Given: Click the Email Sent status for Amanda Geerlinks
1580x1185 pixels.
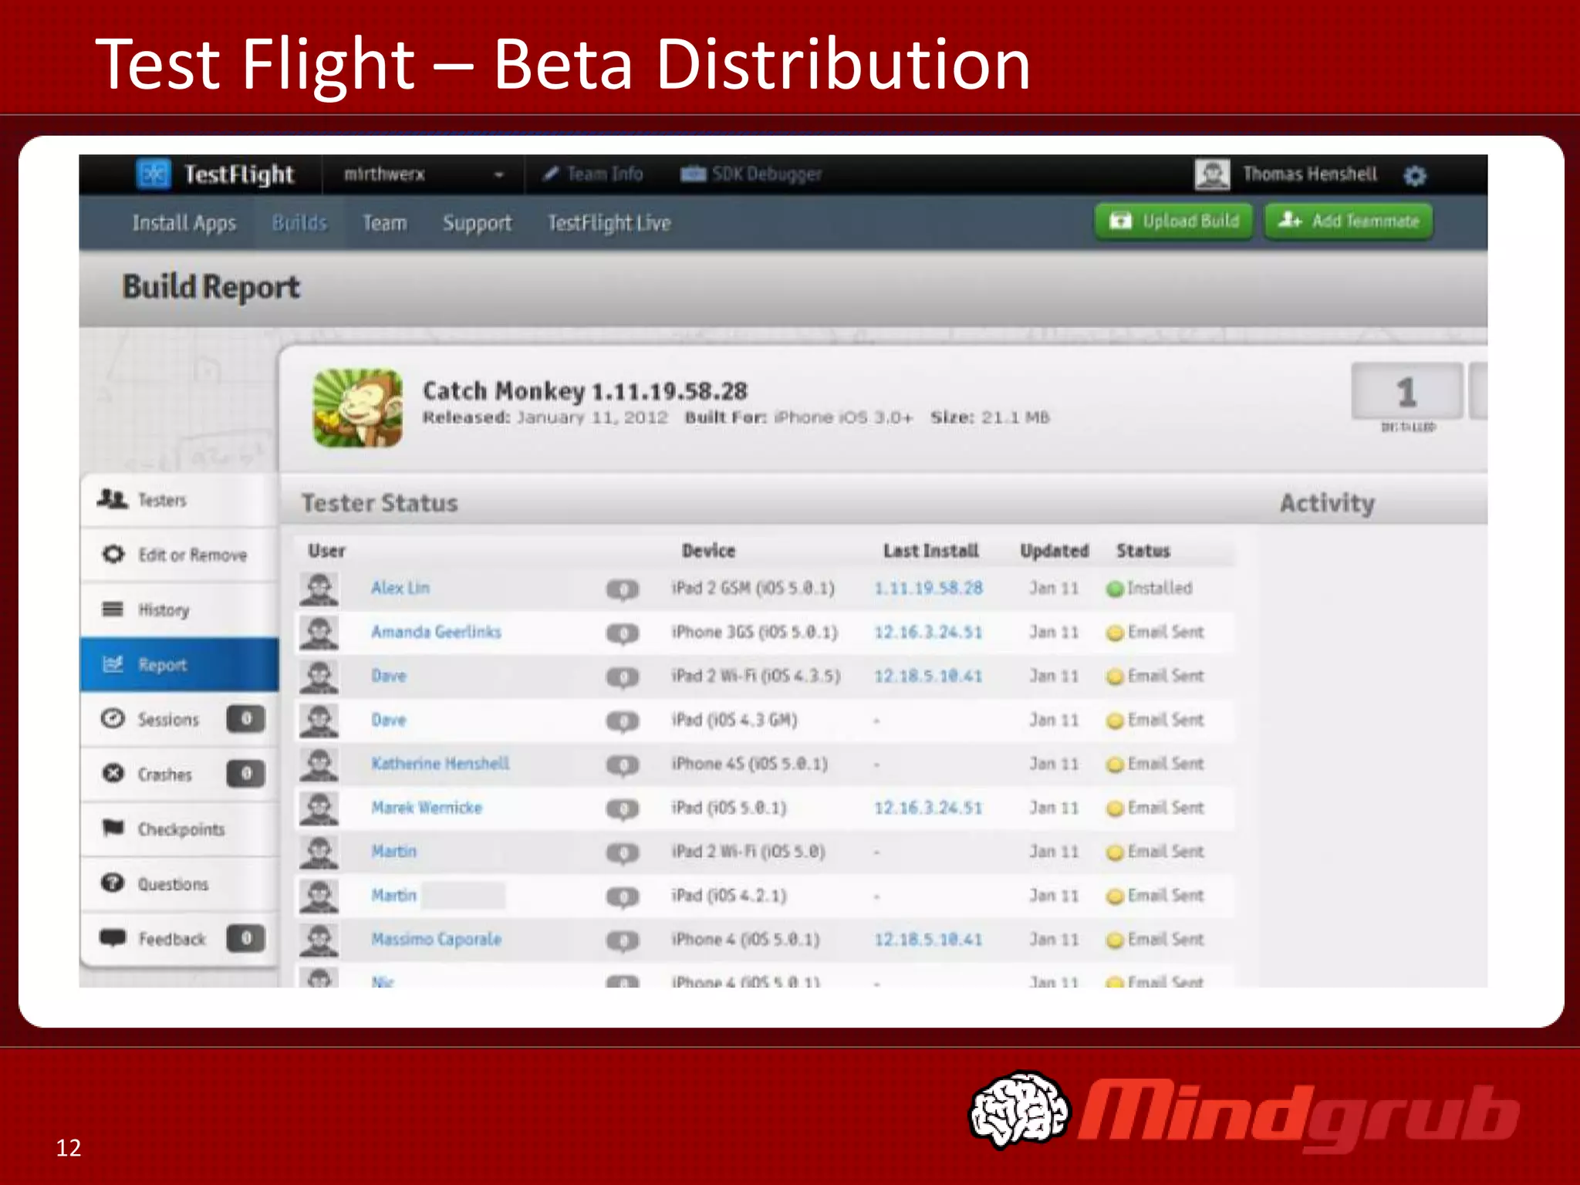Looking at the screenshot, I should 1154,632.
